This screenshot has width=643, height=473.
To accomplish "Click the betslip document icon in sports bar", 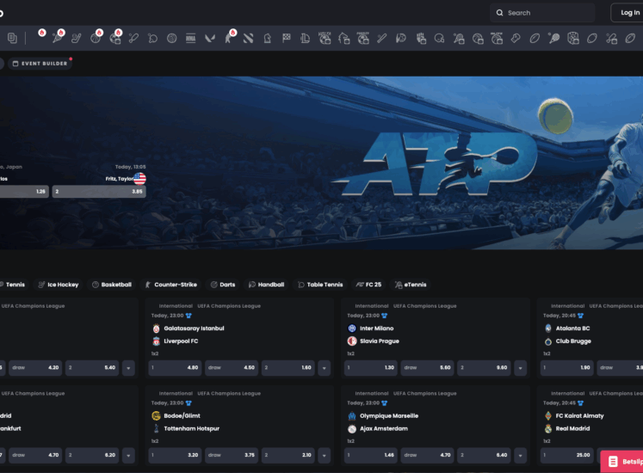I will point(12,38).
